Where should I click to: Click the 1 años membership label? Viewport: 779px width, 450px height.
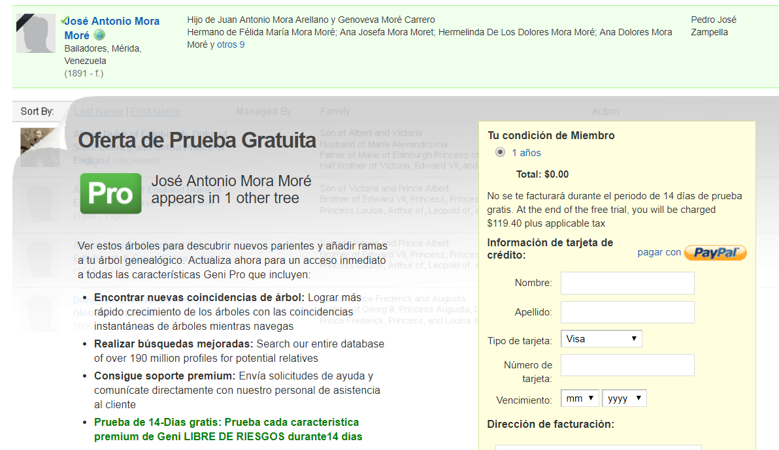[526, 153]
